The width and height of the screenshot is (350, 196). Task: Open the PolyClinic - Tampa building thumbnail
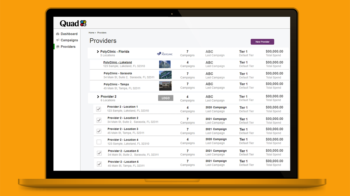165,86
